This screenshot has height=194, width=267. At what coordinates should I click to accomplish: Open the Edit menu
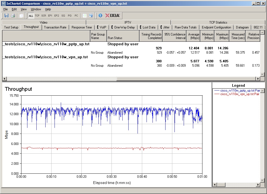[14, 9]
